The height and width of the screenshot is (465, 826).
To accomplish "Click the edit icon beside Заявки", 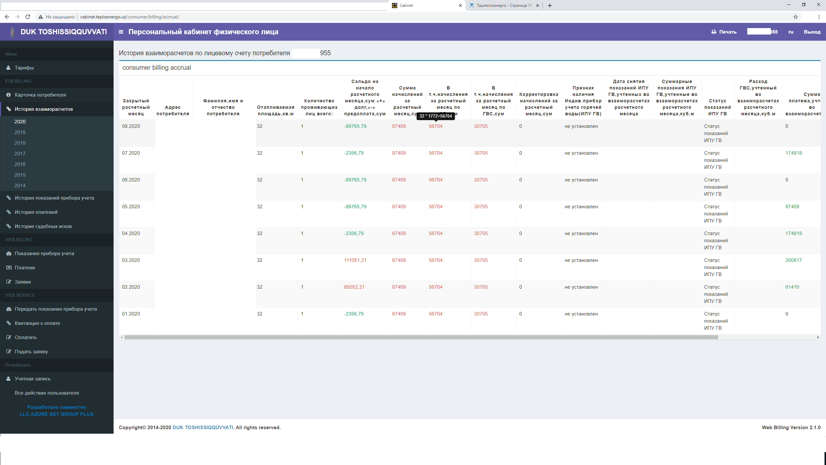I will point(9,282).
